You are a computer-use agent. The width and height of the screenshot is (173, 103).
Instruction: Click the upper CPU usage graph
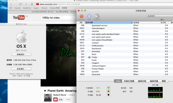point(155,90)
